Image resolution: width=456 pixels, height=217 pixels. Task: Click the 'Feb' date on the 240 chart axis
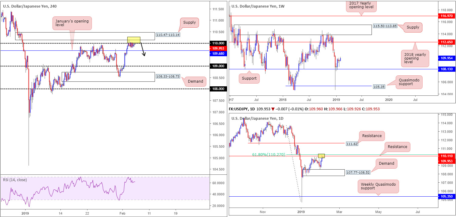(x=122, y=213)
